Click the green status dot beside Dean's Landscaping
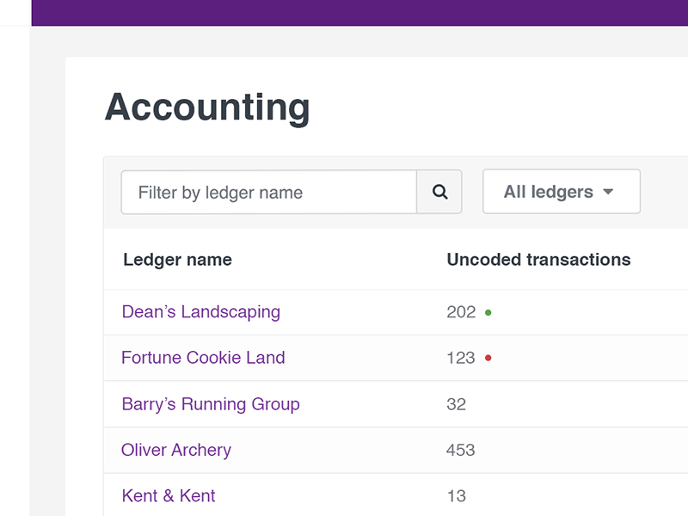The image size is (688, 516). pos(488,312)
